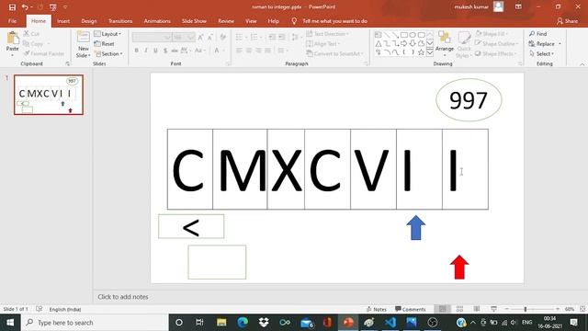
Task: Increase font size
Action: (200, 37)
